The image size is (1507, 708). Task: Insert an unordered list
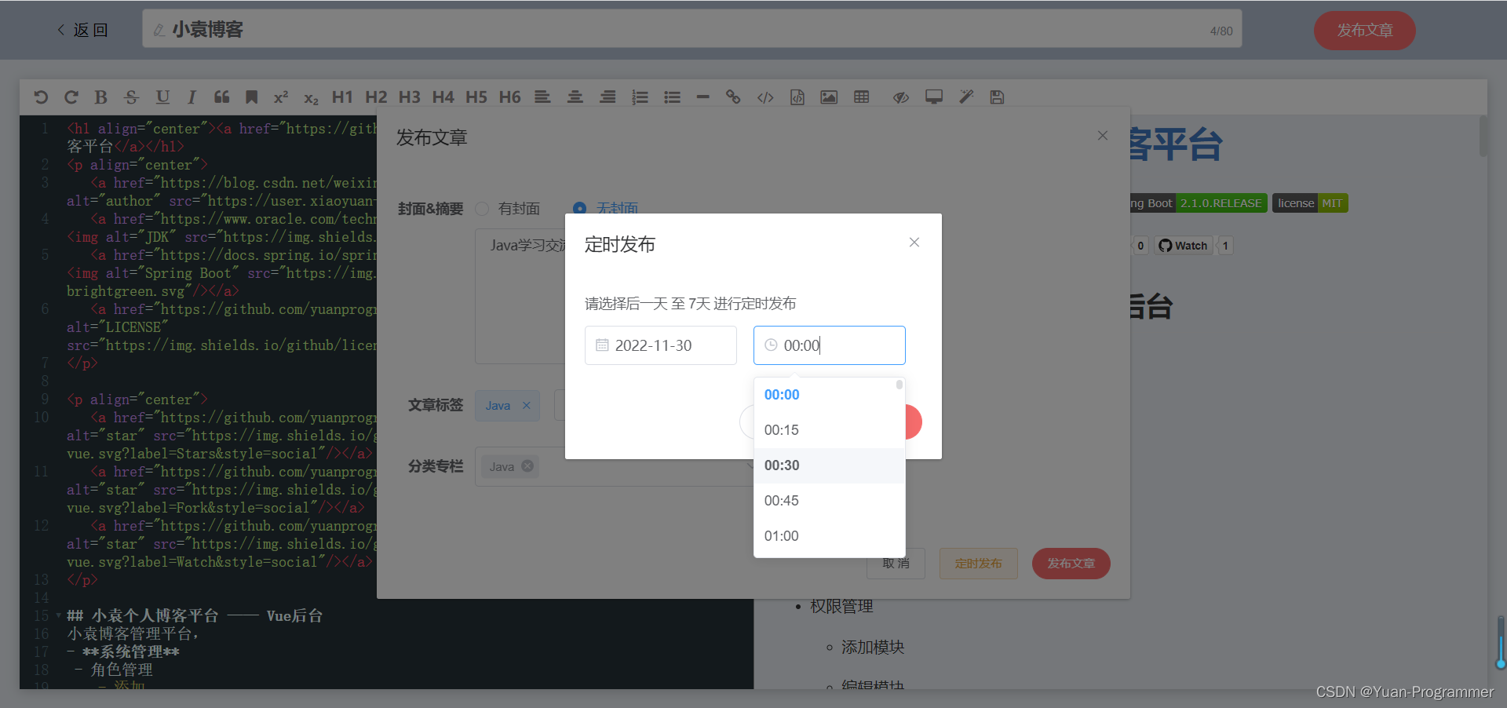coord(672,97)
